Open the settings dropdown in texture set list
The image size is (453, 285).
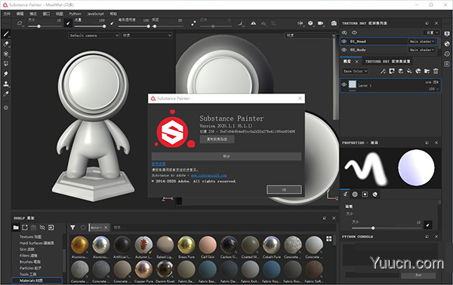(431, 32)
